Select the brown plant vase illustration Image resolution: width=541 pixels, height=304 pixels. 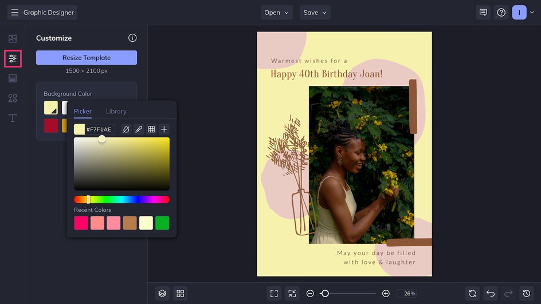tap(291, 176)
